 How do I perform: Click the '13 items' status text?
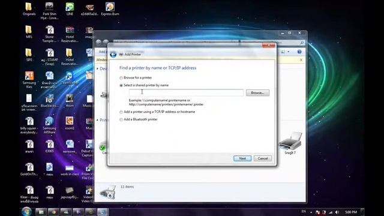(127, 187)
